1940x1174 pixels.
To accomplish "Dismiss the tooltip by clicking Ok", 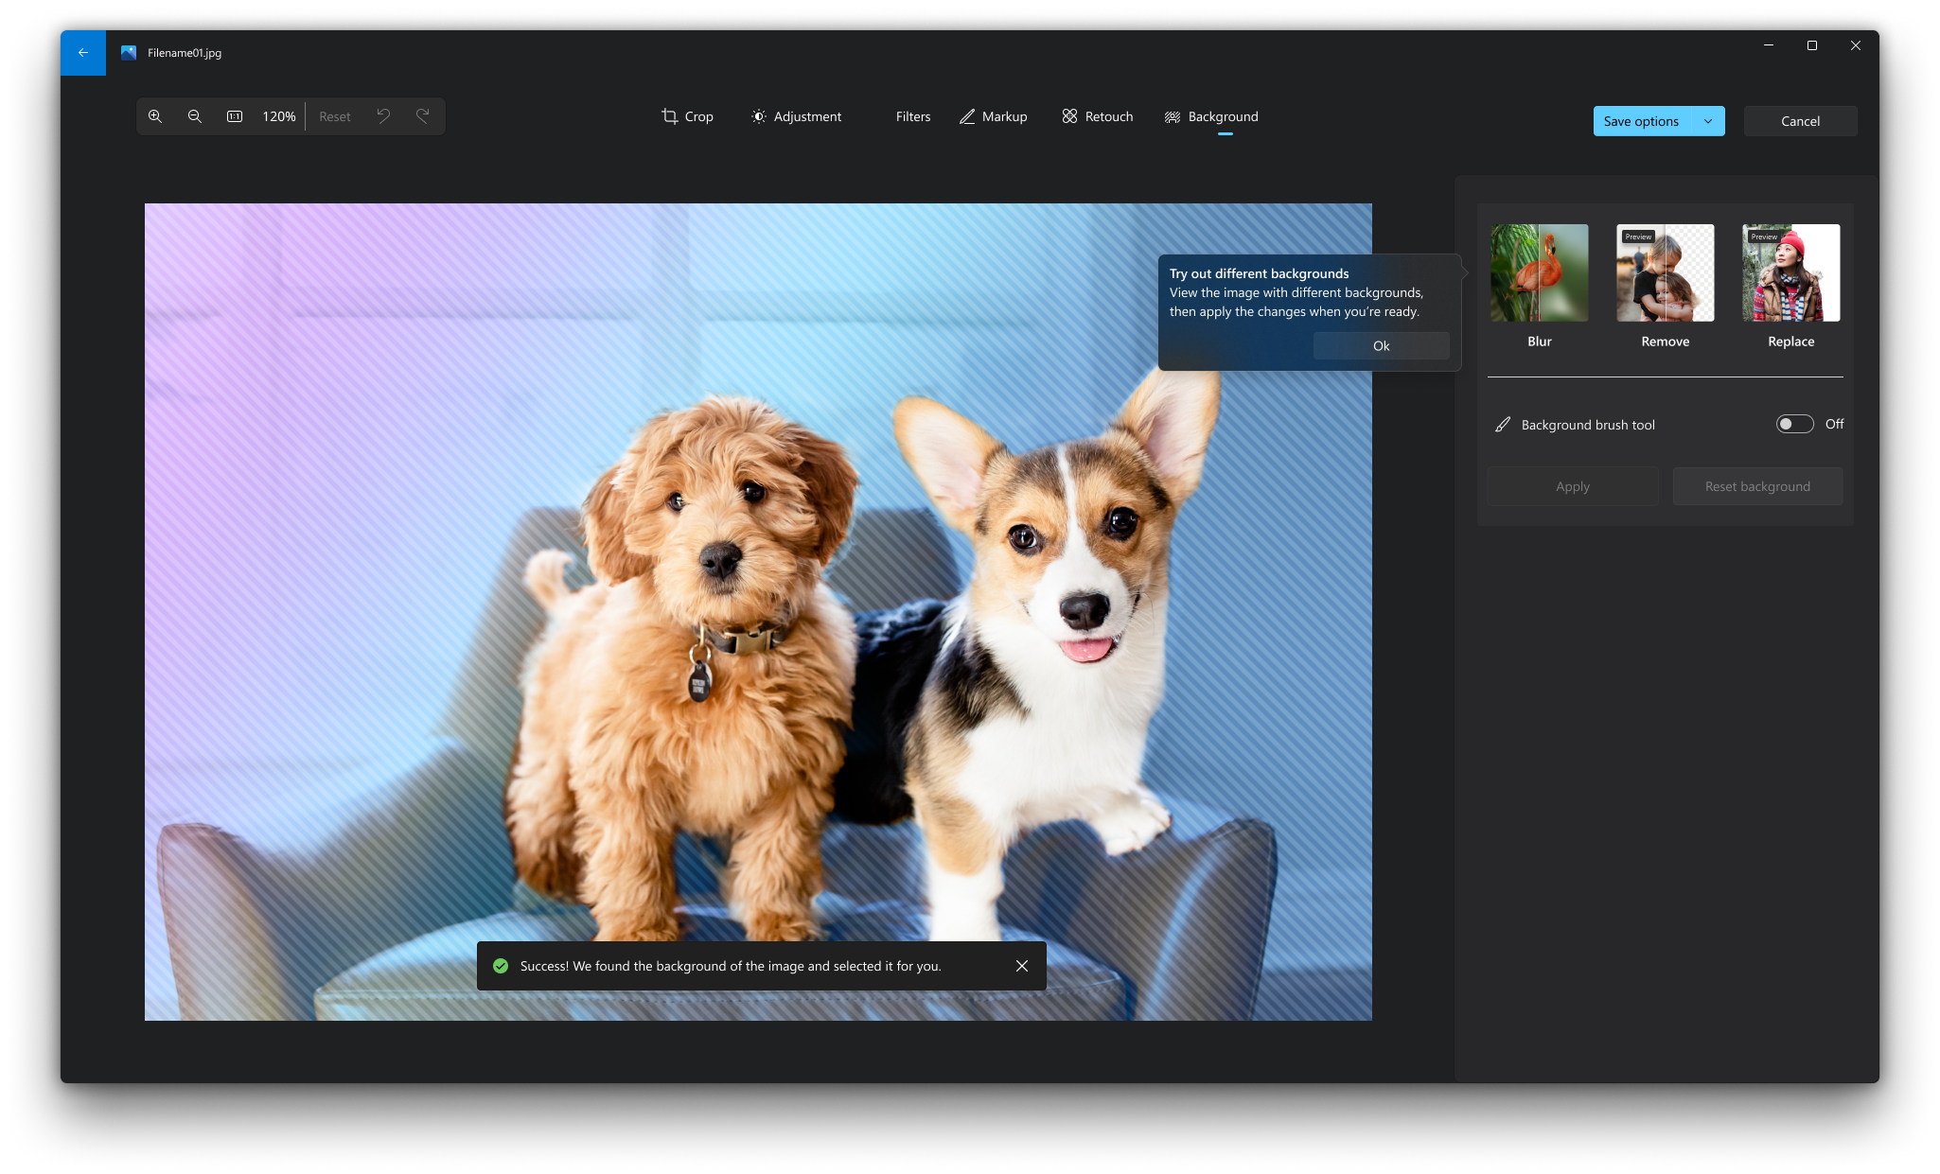I will coord(1380,344).
